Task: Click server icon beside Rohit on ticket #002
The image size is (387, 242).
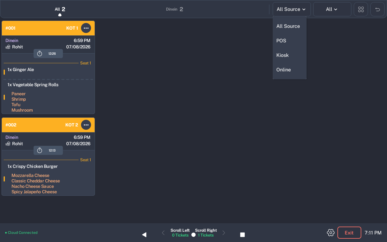Action: click(x=8, y=144)
